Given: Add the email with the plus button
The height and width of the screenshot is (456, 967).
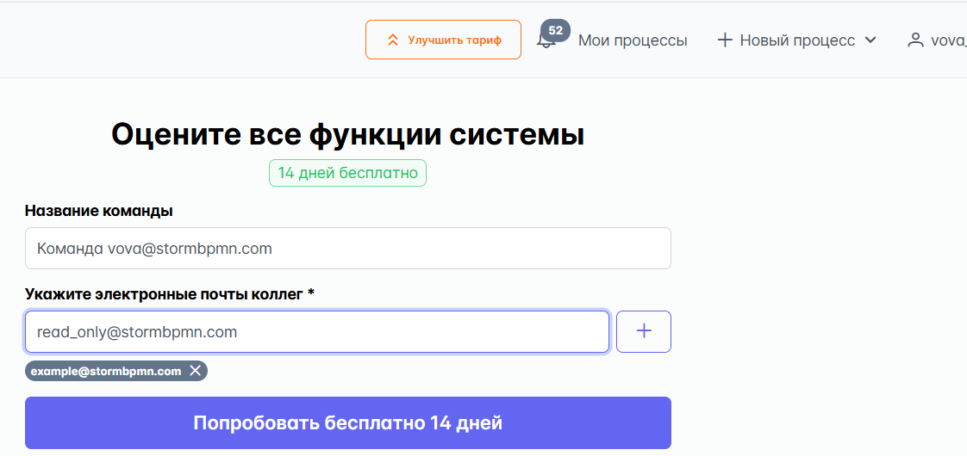Looking at the screenshot, I should tap(644, 332).
